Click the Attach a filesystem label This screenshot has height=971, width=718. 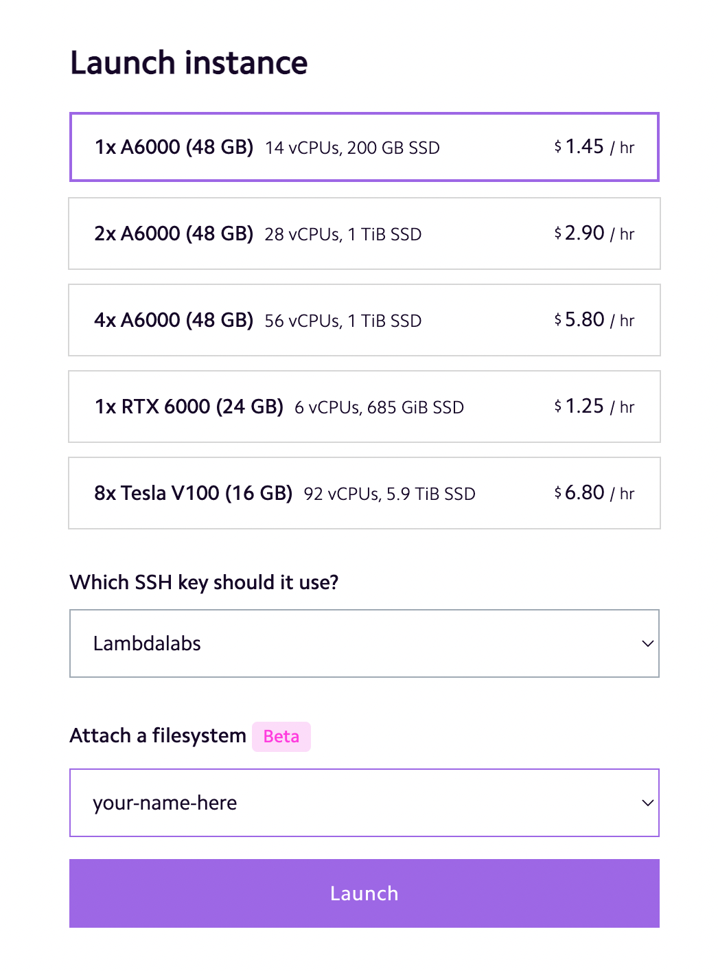[x=158, y=736]
